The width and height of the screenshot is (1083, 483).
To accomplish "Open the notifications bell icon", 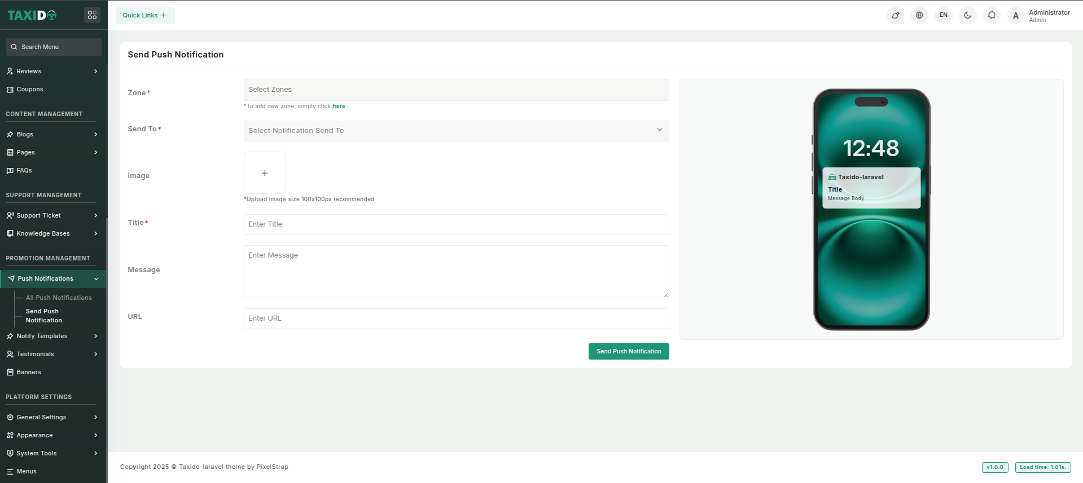I will (992, 15).
